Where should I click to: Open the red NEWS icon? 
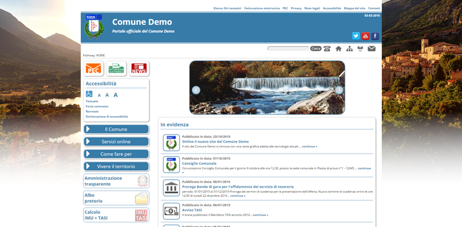[x=139, y=68]
